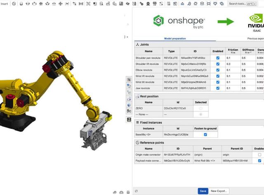Collapse the Fixed instances section header
The height and width of the screenshot is (195, 264).
pos(199,123)
